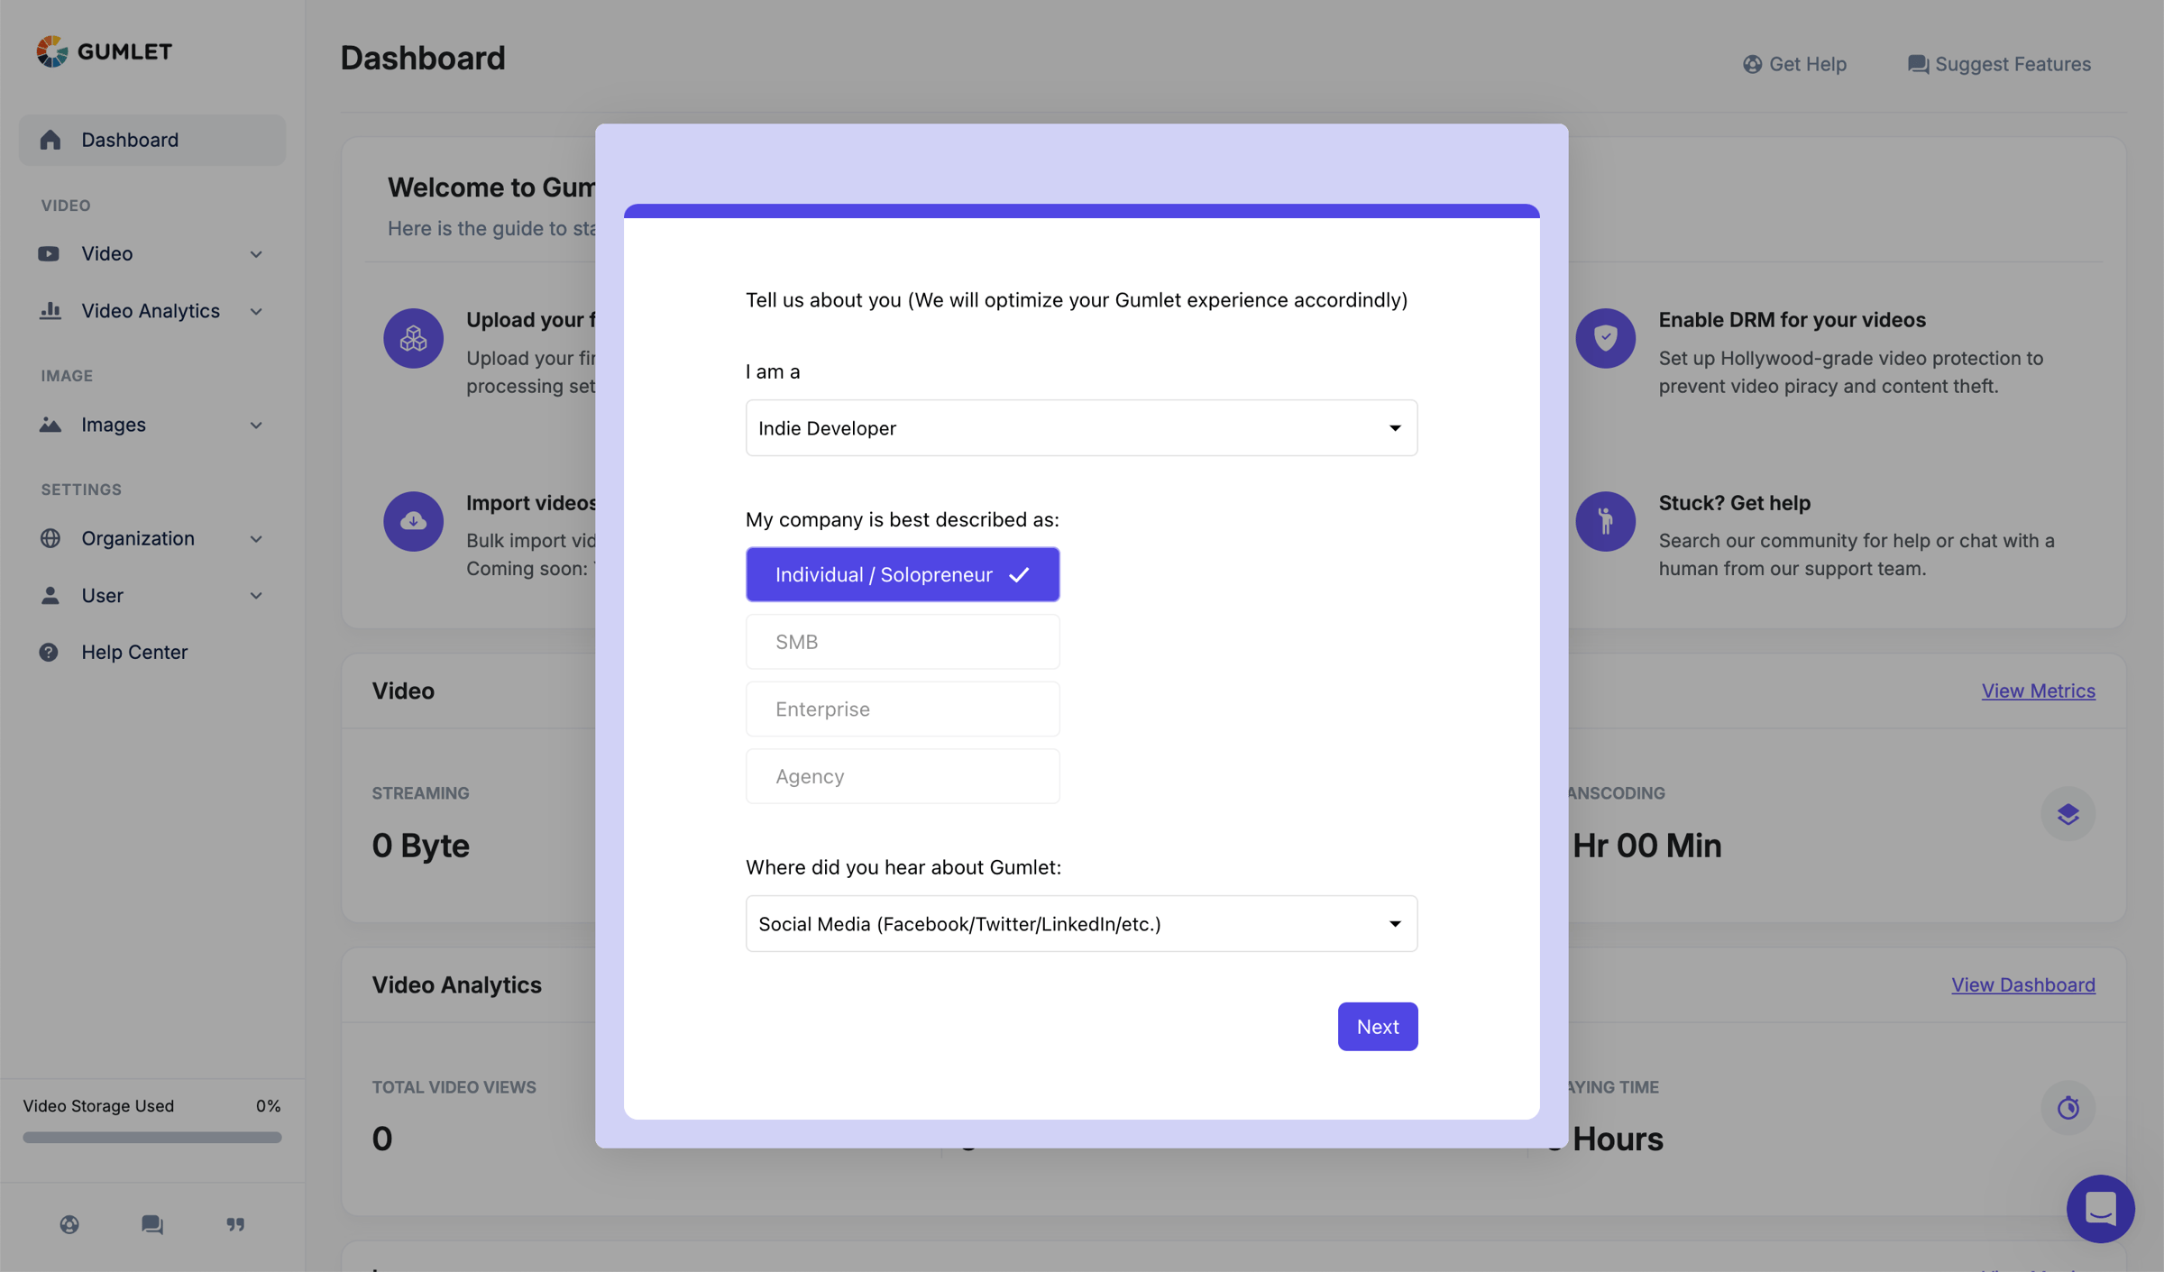Click the Next button
Image resolution: width=2164 pixels, height=1272 pixels.
pyautogui.click(x=1378, y=1027)
